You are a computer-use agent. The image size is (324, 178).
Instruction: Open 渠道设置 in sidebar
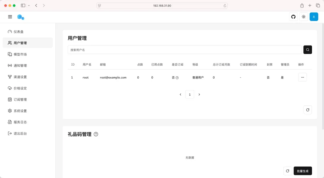click(28, 77)
